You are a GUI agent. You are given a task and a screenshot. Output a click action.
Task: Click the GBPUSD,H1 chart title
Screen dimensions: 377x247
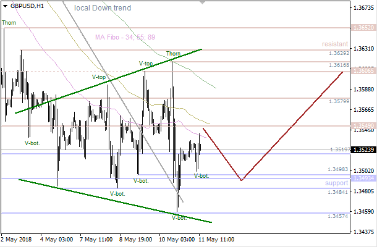[28, 6]
